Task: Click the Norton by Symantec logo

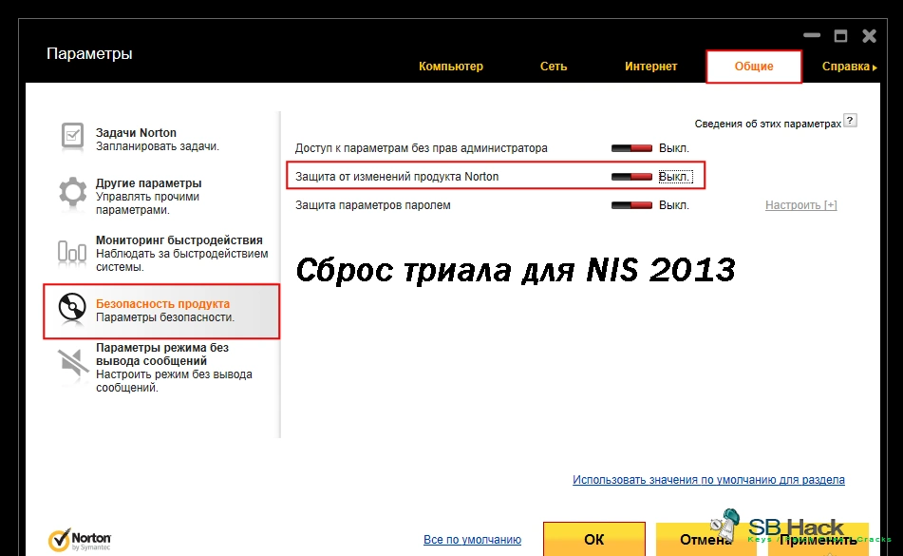Action: pyautogui.click(x=80, y=541)
